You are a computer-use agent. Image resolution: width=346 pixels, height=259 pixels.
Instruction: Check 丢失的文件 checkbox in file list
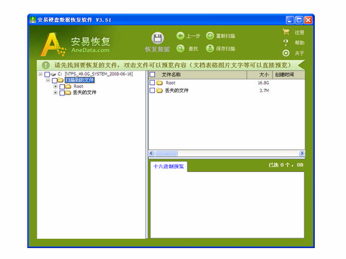pyautogui.click(x=152, y=90)
